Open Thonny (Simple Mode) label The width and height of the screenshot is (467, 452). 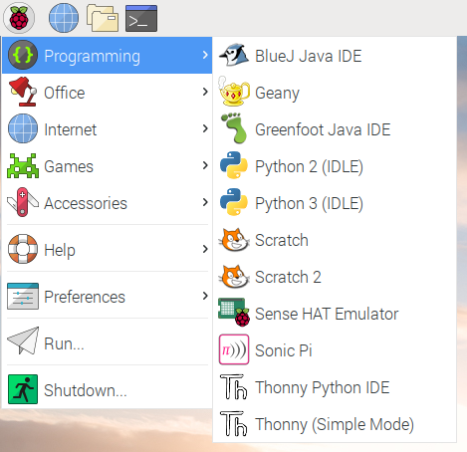(335, 424)
